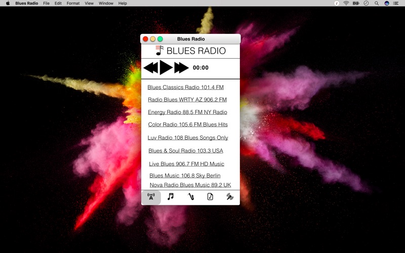Select Energy Radio 88.5 FM NY Radio

click(x=187, y=112)
